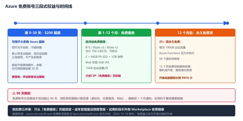Click the text 25+ 项永久免费：

click(170, 42)
